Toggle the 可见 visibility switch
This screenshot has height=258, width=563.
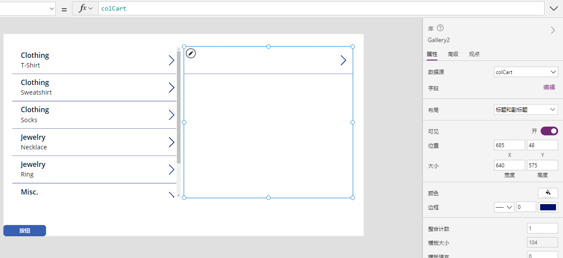[x=549, y=131]
